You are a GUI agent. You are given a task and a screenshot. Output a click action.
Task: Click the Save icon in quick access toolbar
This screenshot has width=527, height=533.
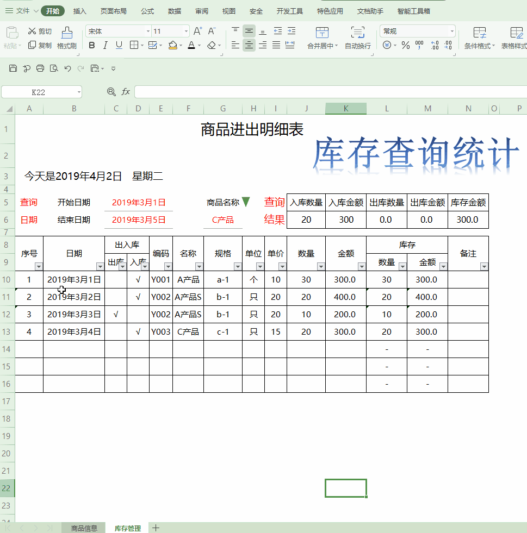pos(13,68)
